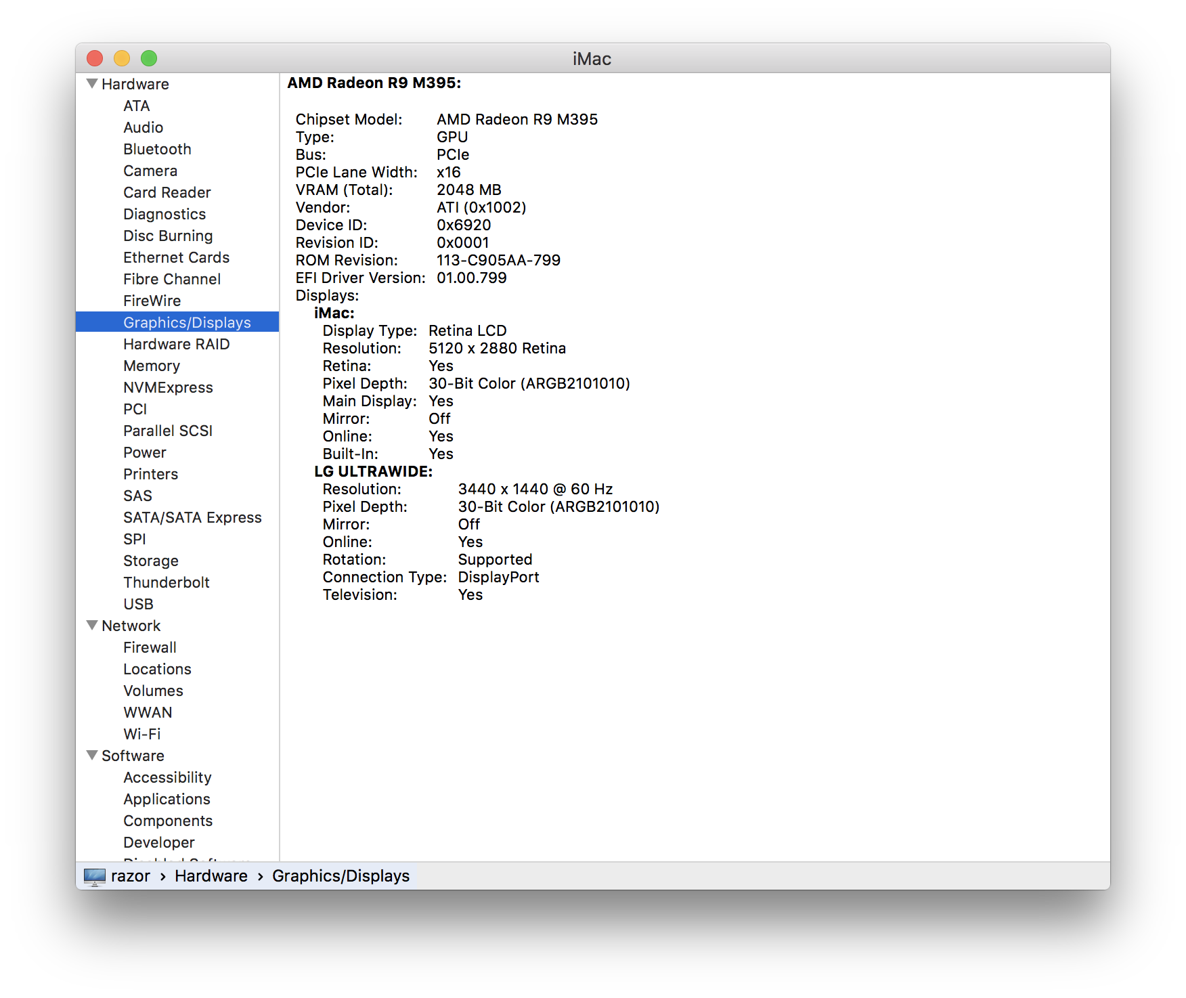Click the Vendor ATI (0x1002) value

(x=481, y=207)
